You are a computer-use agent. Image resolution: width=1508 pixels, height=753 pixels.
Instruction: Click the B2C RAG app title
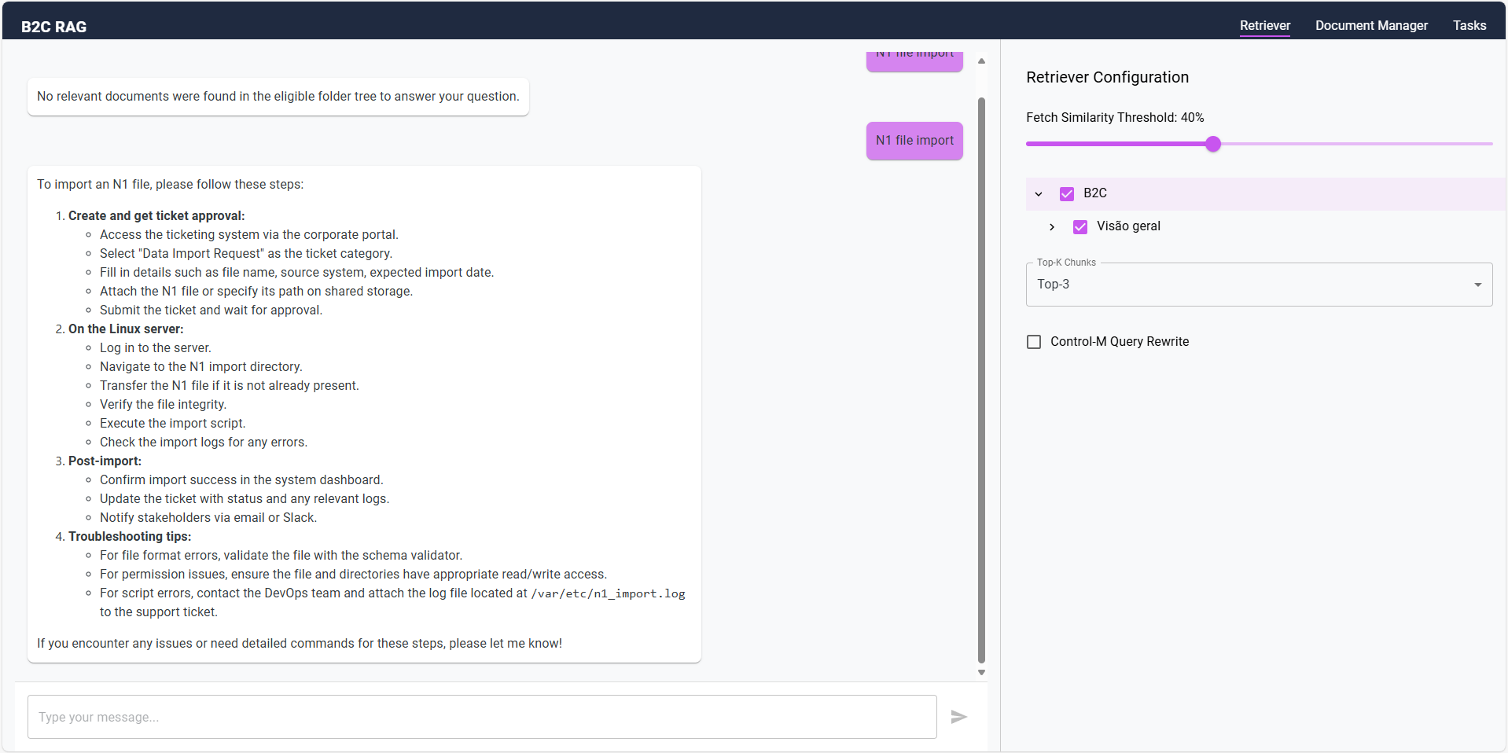coord(53,27)
